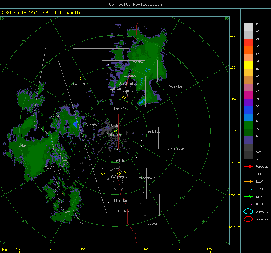271x253 pixels.
Task: Click the yellow diamond marker near RockyMH
Action: (x=80, y=79)
